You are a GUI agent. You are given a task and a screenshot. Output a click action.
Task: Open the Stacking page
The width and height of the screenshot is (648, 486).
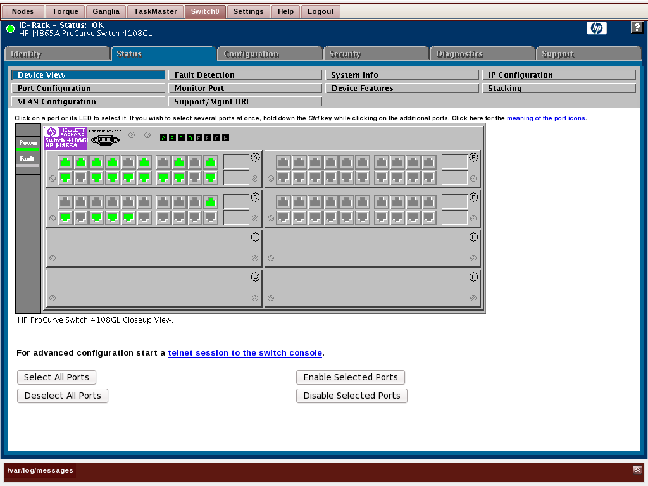[x=559, y=88]
